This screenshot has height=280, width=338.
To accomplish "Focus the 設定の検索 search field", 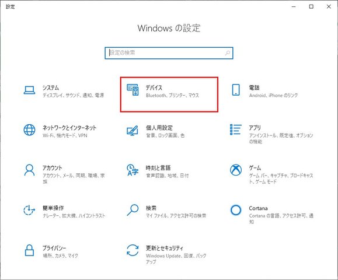I will pyautogui.click(x=169, y=52).
